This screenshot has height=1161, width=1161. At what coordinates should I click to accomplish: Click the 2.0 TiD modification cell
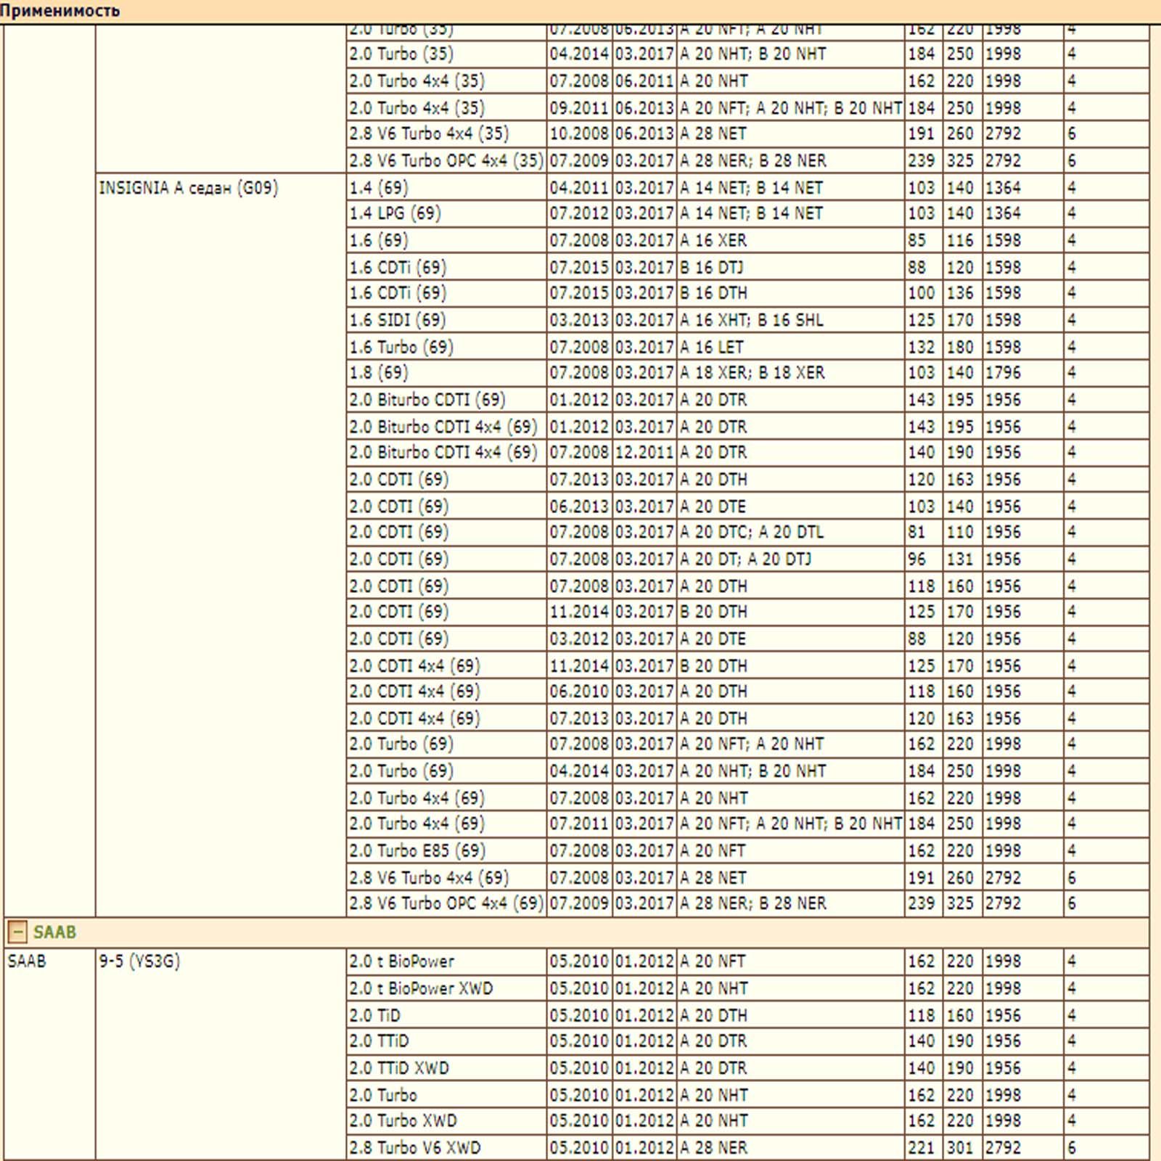(447, 1015)
